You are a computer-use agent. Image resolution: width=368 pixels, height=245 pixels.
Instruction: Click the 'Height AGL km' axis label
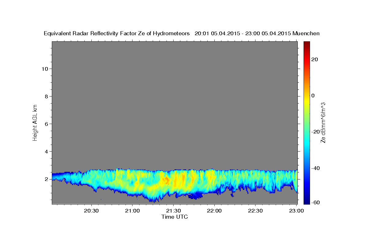coord(35,122)
